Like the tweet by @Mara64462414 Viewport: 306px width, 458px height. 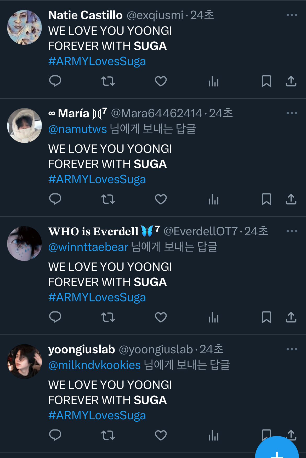161,199
